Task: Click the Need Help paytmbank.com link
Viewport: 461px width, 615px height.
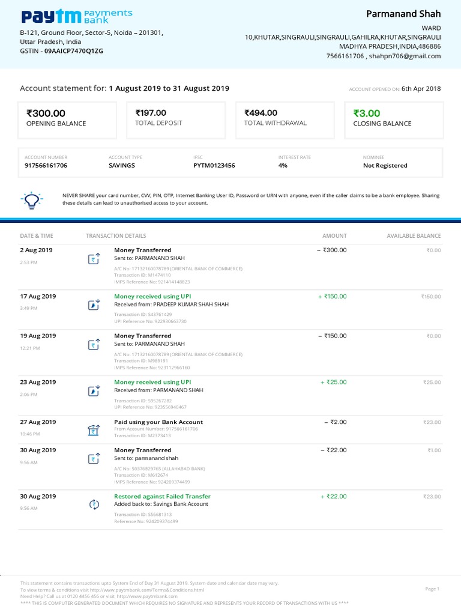Action: click(154, 596)
